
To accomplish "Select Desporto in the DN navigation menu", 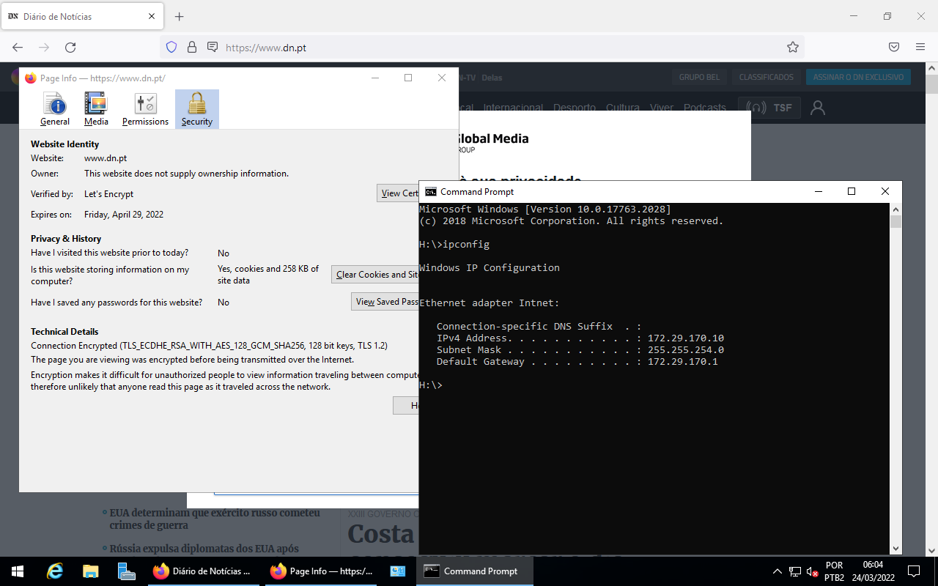I will [575, 107].
